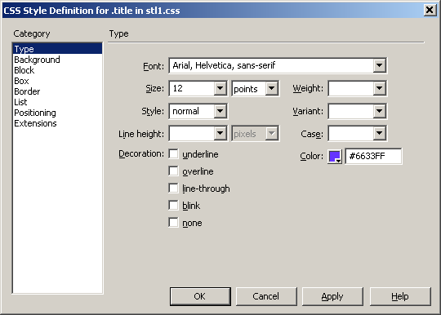Check the overline decoration option
The width and height of the screenshot is (441, 315).
coord(173,171)
